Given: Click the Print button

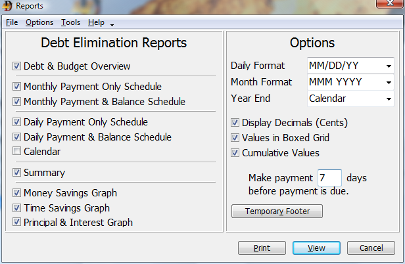Looking at the screenshot, I should [x=261, y=248].
